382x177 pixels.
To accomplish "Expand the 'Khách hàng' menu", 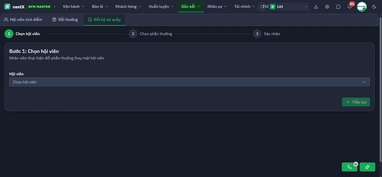I will 129,7.
